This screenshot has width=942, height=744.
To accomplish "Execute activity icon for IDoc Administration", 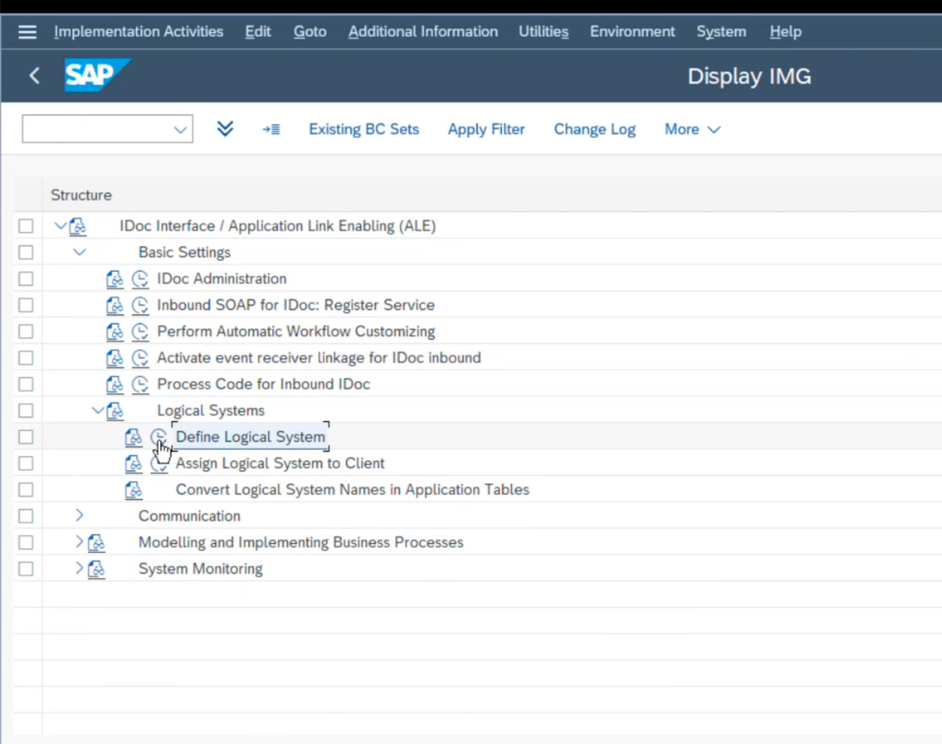I will (x=140, y=279).
